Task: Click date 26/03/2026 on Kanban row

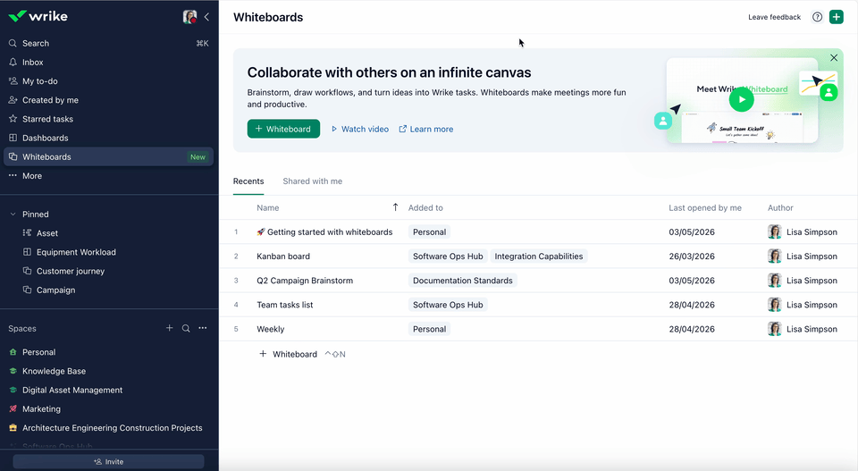Action: pos(692,256)
